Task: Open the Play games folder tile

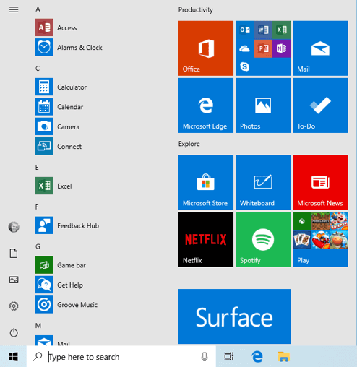Action: pos(320,240)
